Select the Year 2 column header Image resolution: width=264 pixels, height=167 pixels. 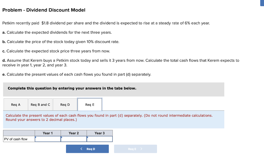click(74, 133)
